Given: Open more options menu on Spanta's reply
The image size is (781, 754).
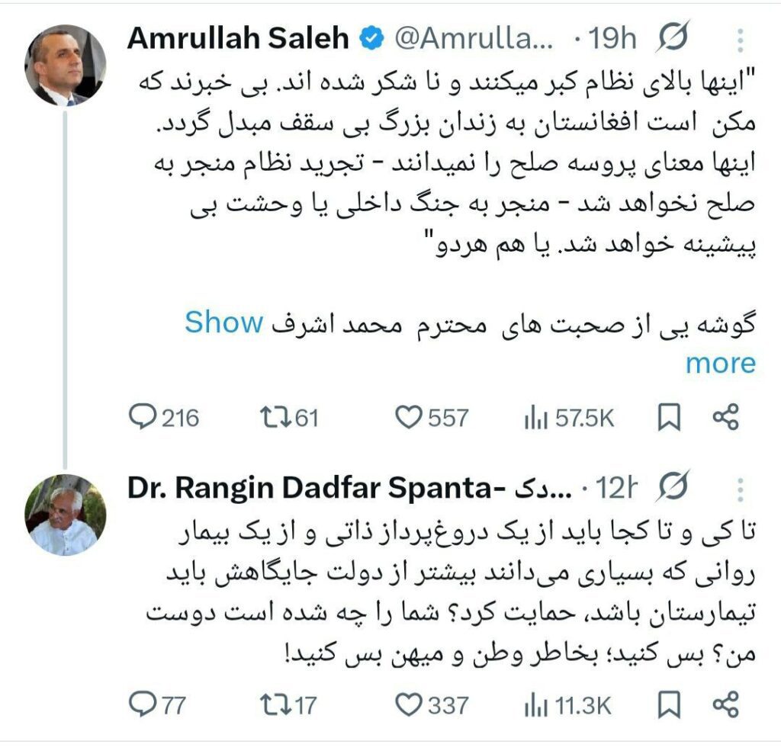Looking at the screenshot, I should coord(738,487).
